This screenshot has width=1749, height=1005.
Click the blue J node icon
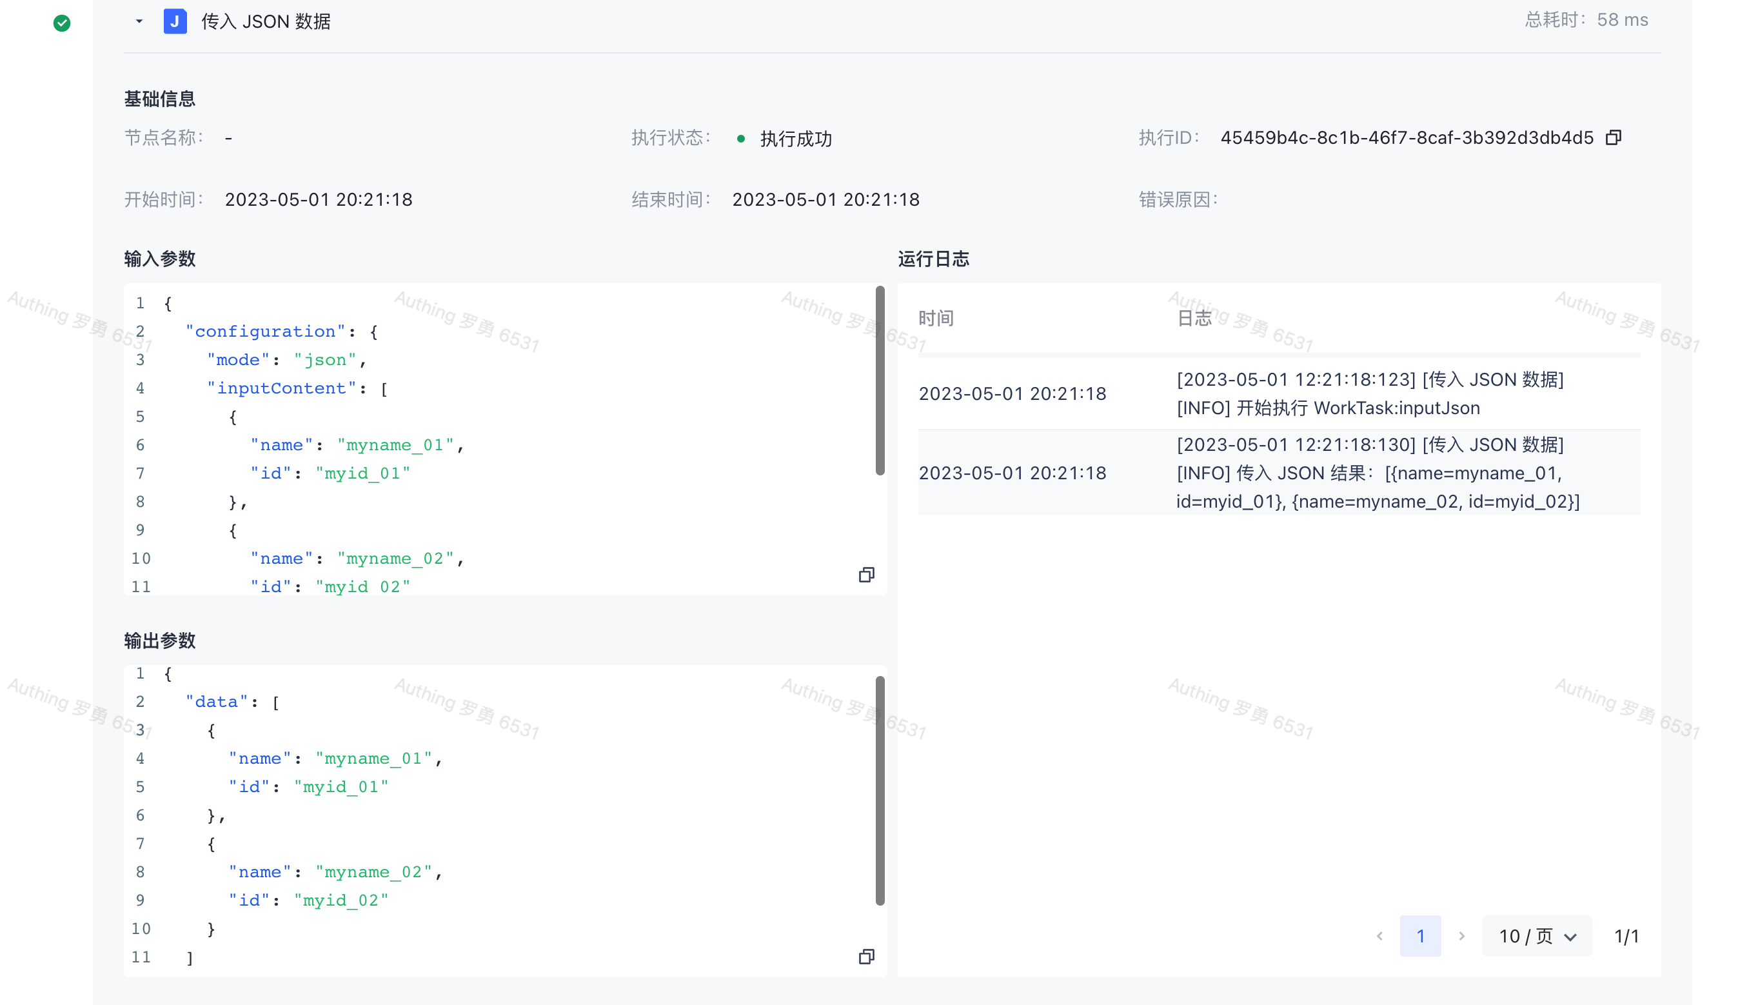(x=175, y=21)
